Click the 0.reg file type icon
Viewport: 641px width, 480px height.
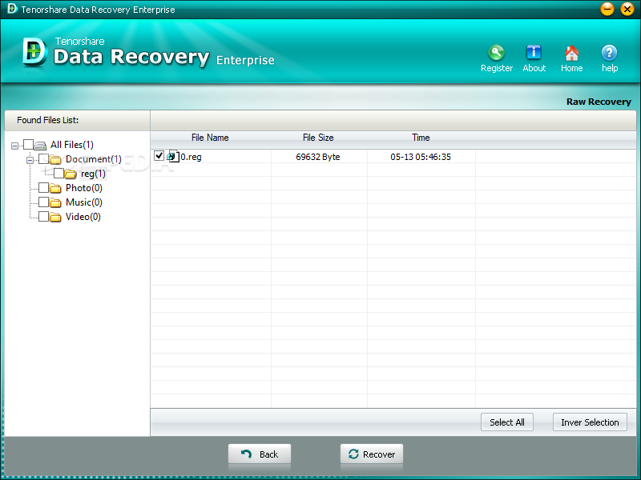173,156
